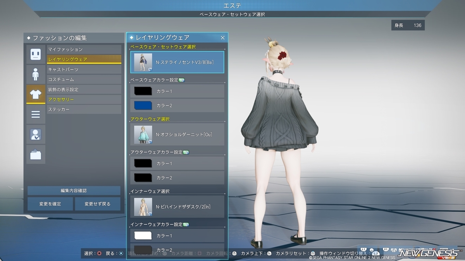This screenshot has height=261, width=465.
Task: Select basewear N-ステライノセントV3/B[Ba]
Action: (177, 62)
